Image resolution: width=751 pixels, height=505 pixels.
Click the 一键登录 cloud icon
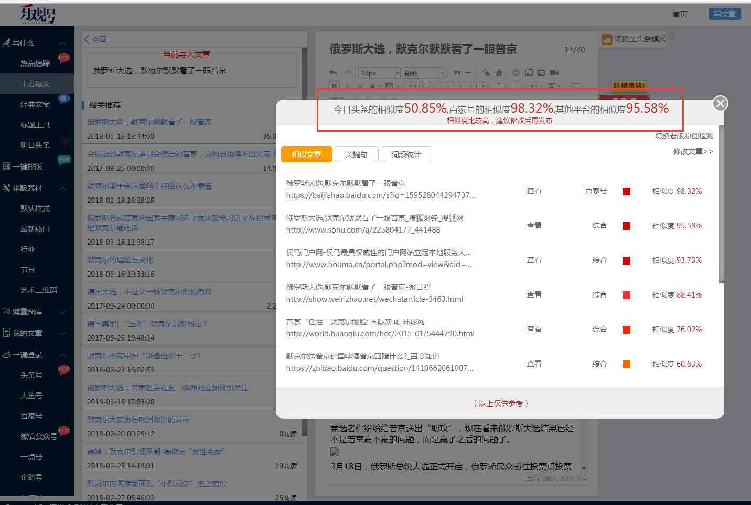coord(7,354)
